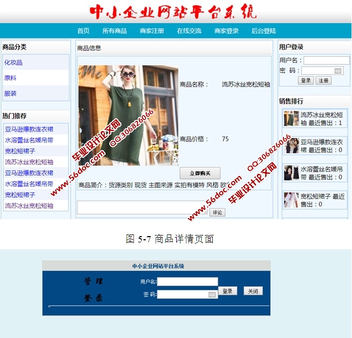Click the product name value 流苏冰丝宽松短袖
This screenshot has height=338, width=352.
click(246, 84)
